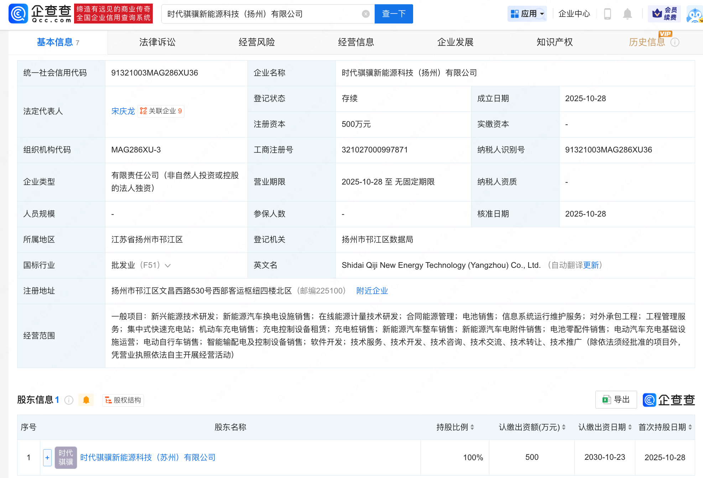Open the 应用 apps dropdown
The height and width of the screenshot is (478, 703).
point(527,14)
